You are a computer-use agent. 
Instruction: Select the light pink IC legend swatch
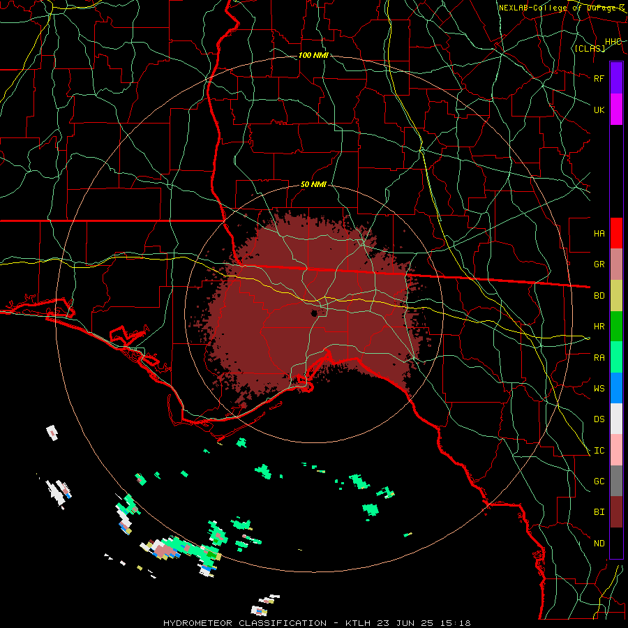click(x=616, y=450)
